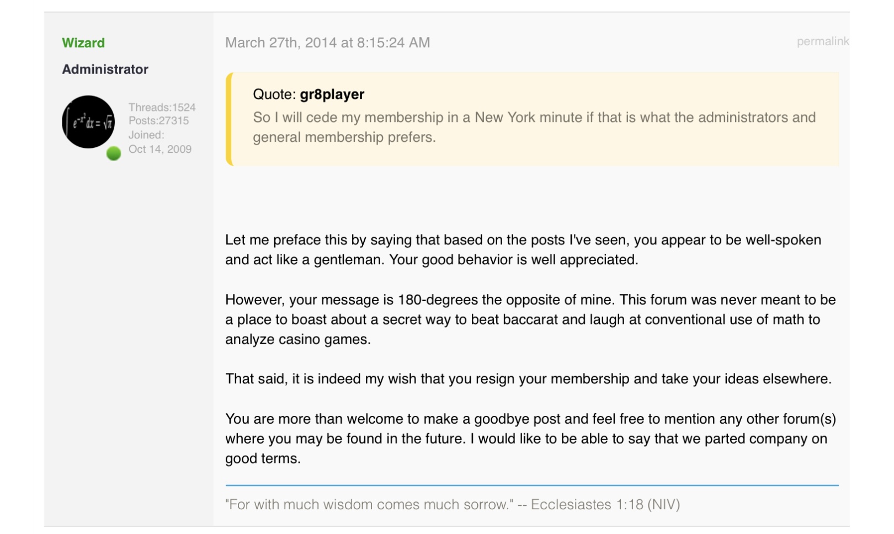Click the Wizard username link
The image size is (894, 534).
[83, 43]
